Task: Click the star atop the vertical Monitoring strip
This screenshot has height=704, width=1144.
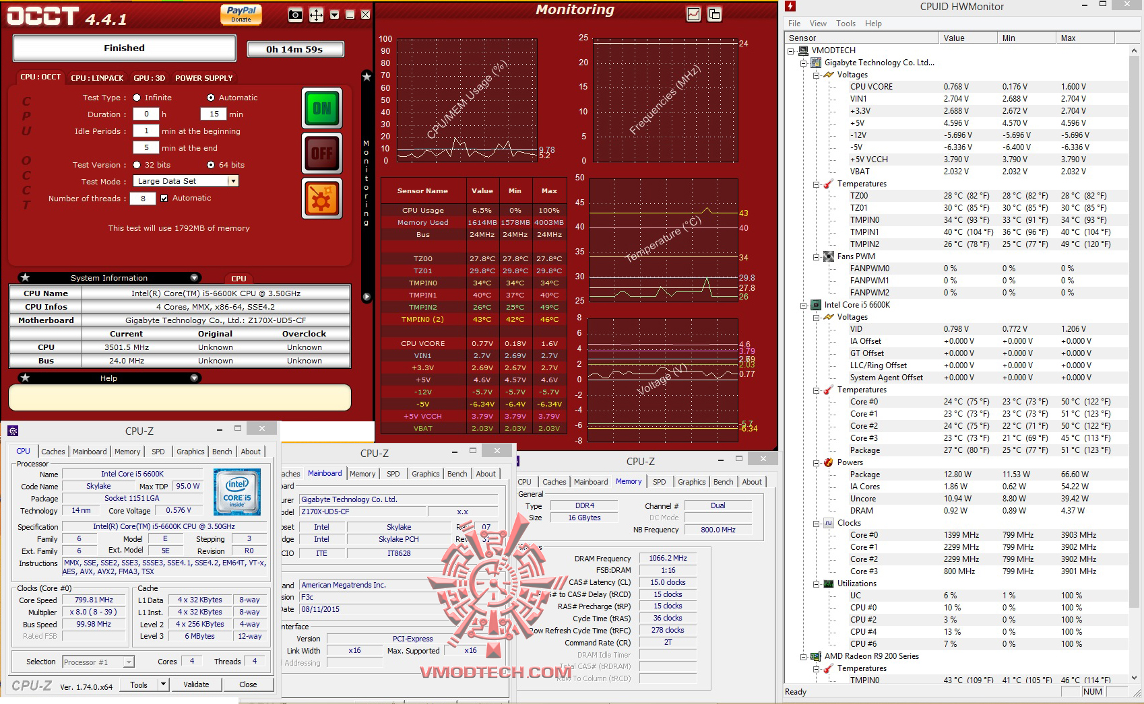Action: (367, 77)
